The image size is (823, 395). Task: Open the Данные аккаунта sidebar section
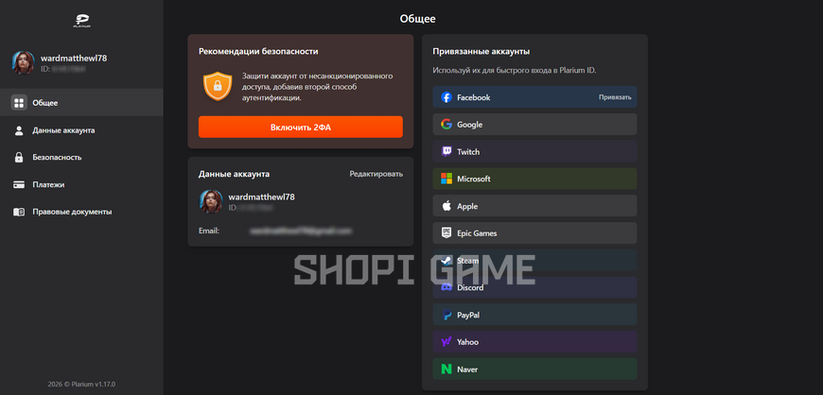tap(81, 130)
